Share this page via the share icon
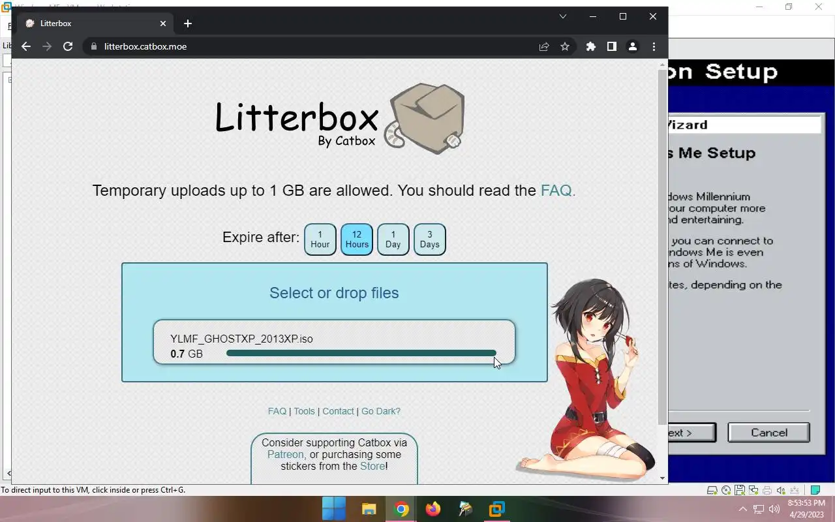 click(543, 46)
